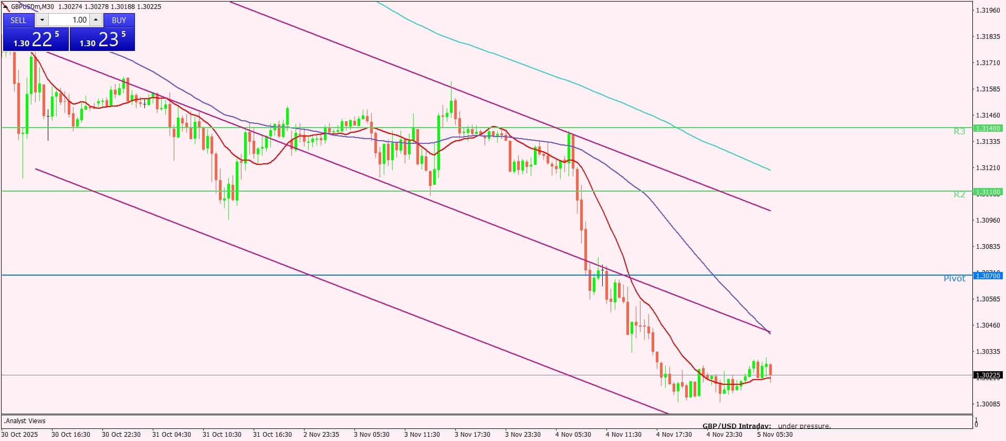The width and height of the screenshot is (1006, 441).
Task: Click the 1.31585 price scale value
Action: tap(988, 89)
